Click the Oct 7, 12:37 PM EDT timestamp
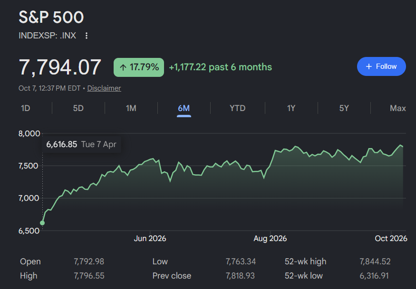Viewport: 416px width, 289px height. 49,88
